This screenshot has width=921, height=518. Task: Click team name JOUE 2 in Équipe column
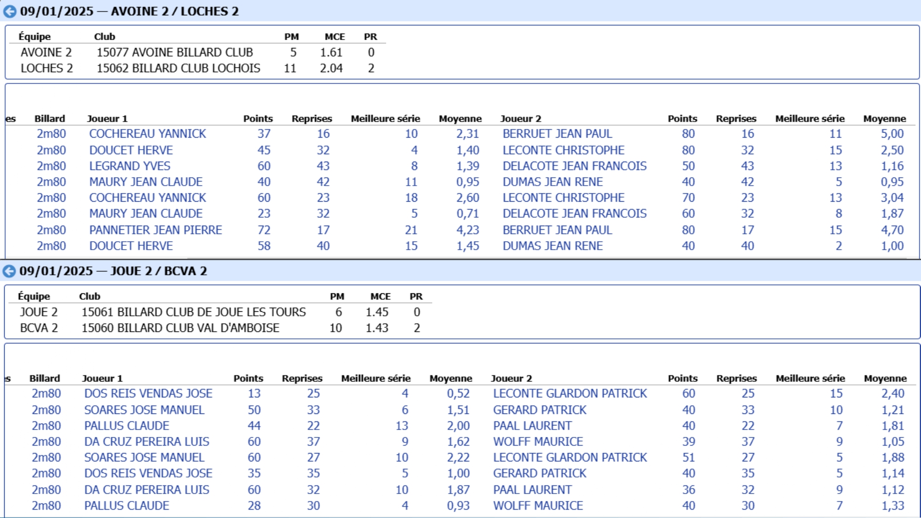39,312
